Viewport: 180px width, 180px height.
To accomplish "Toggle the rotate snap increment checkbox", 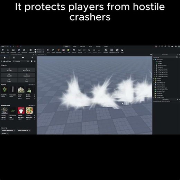I will click(x=35, y=52).
